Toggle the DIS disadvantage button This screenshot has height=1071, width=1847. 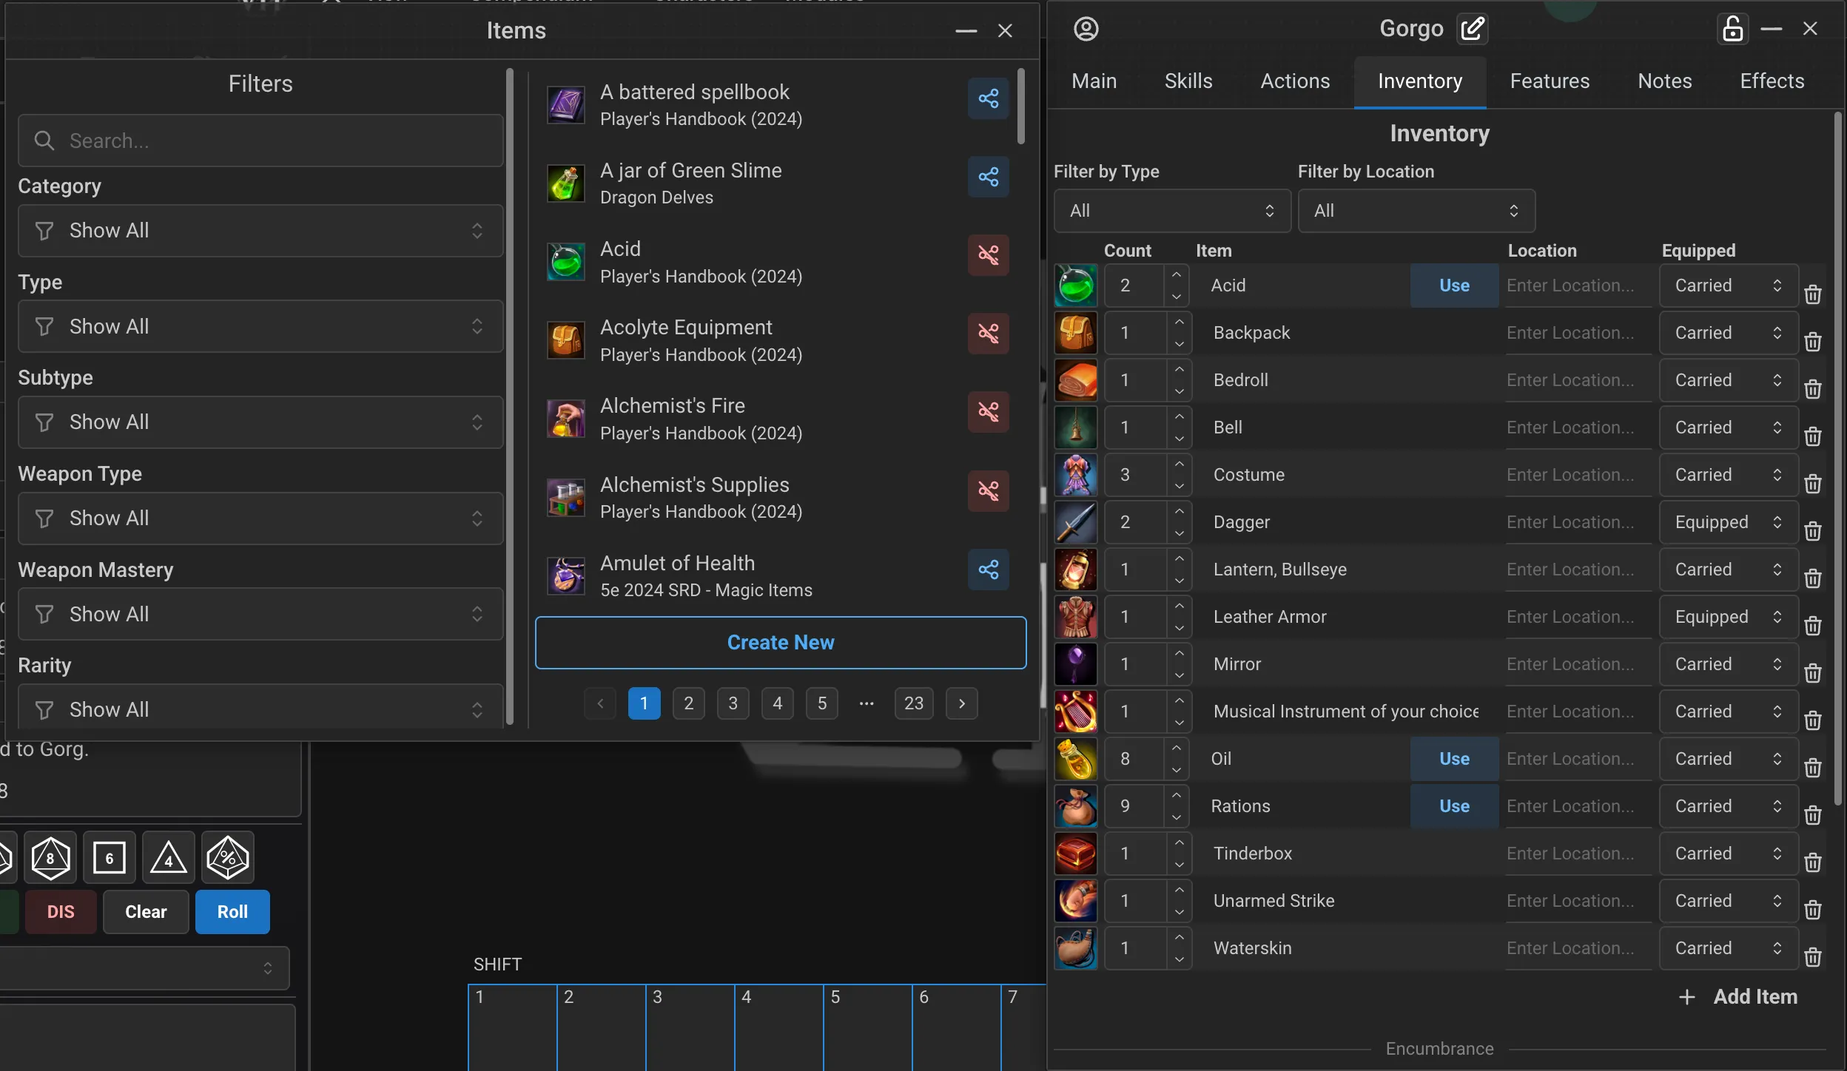[x=61, y=911]
